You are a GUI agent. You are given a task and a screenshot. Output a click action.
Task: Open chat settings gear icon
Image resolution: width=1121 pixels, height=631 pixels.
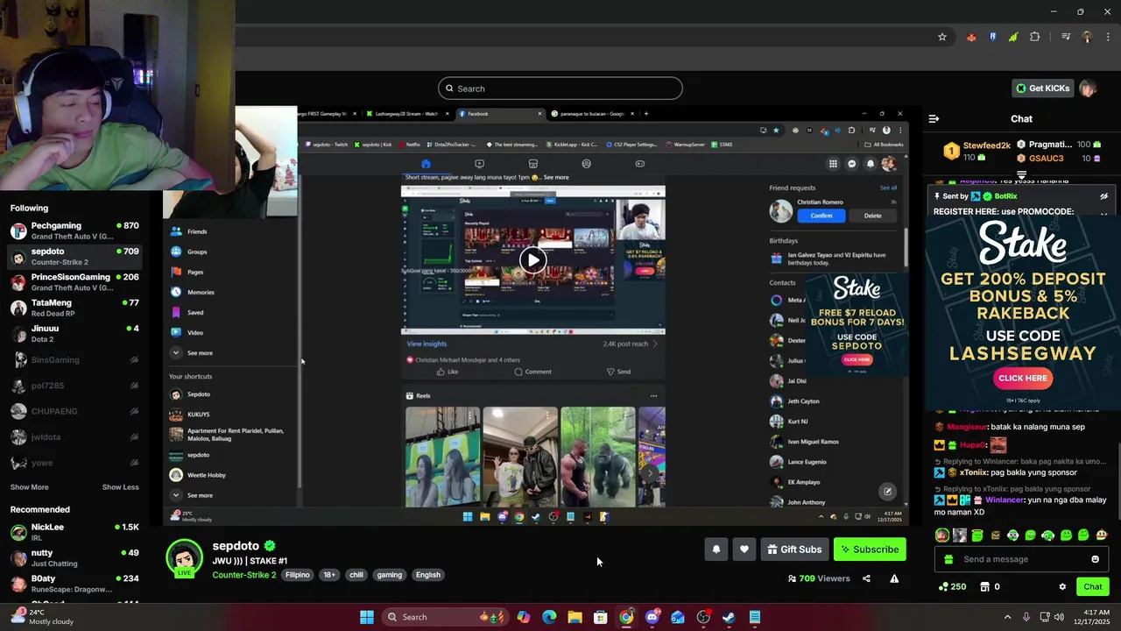tap(1062, 587)
